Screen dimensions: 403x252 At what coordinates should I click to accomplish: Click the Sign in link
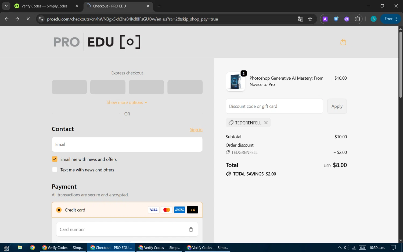click(196, 130)
